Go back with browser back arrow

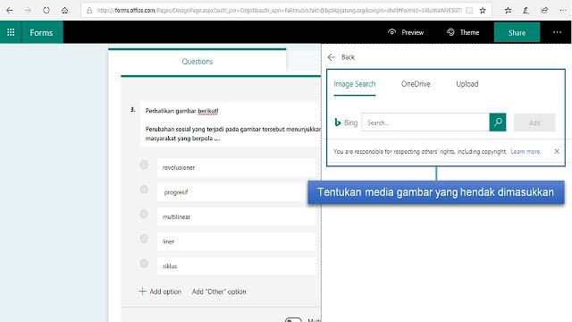[x=10, y=10]
